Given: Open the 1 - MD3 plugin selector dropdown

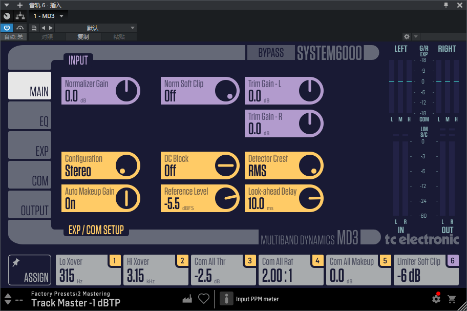Looking at the screenshot, I should [x=48, y=16].
